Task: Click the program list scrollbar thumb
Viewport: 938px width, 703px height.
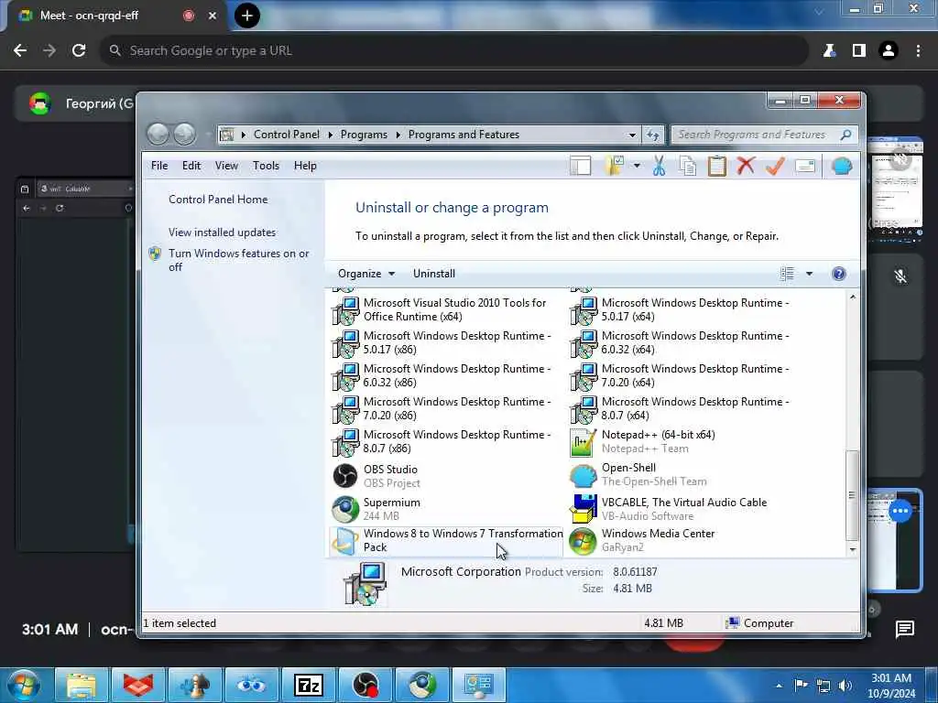Action: pyautogui.click(x=853, y=495)
